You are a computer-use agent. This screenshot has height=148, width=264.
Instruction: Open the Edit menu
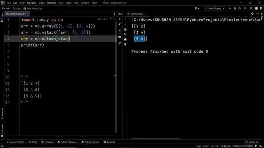tap(15, 3)
